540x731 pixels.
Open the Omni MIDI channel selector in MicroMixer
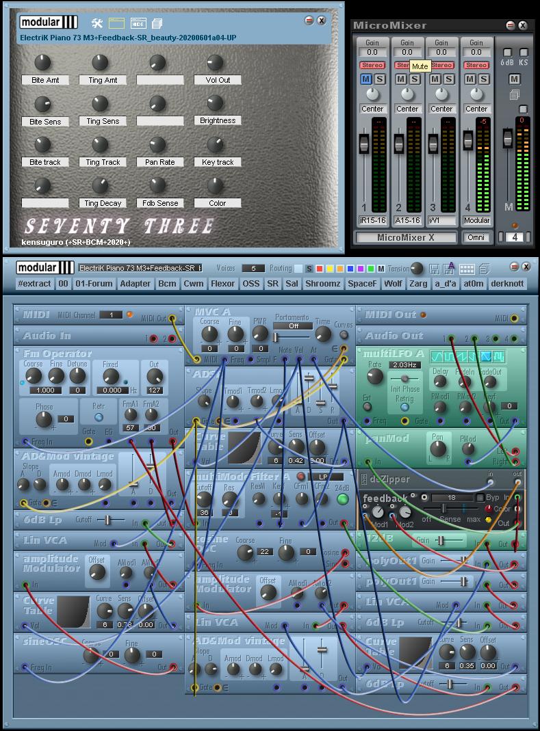tap(477, 237)
